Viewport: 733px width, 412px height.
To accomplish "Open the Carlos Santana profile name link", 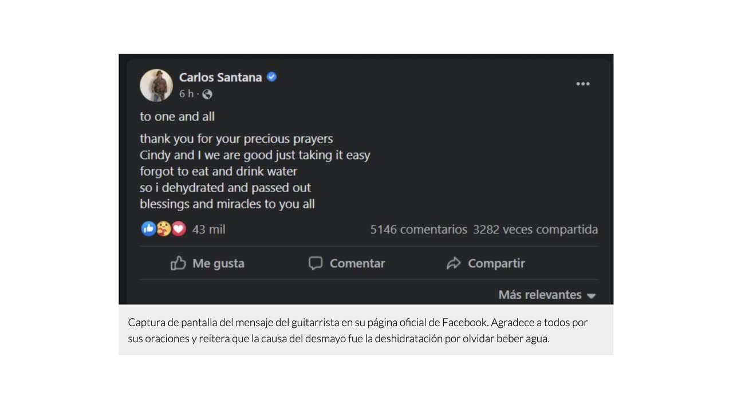I will click(220, 77).
